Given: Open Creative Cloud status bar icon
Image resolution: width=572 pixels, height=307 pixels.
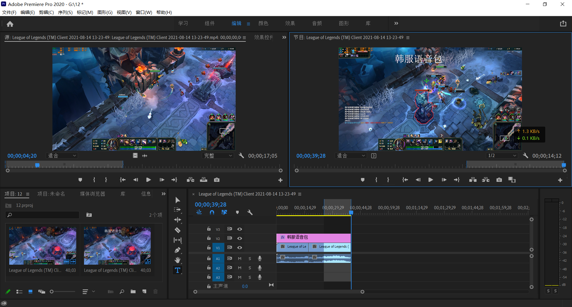Looking at the screenshot, I should [x=4, y=303].
